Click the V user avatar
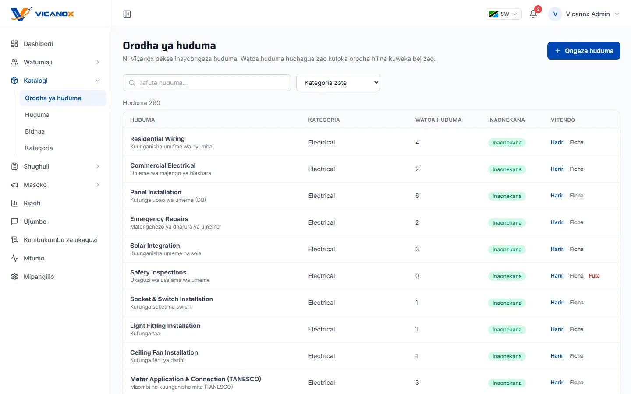 [x=555, y=14]
